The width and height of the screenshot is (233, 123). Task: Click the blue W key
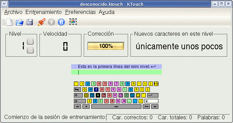(x=91, y=89)
